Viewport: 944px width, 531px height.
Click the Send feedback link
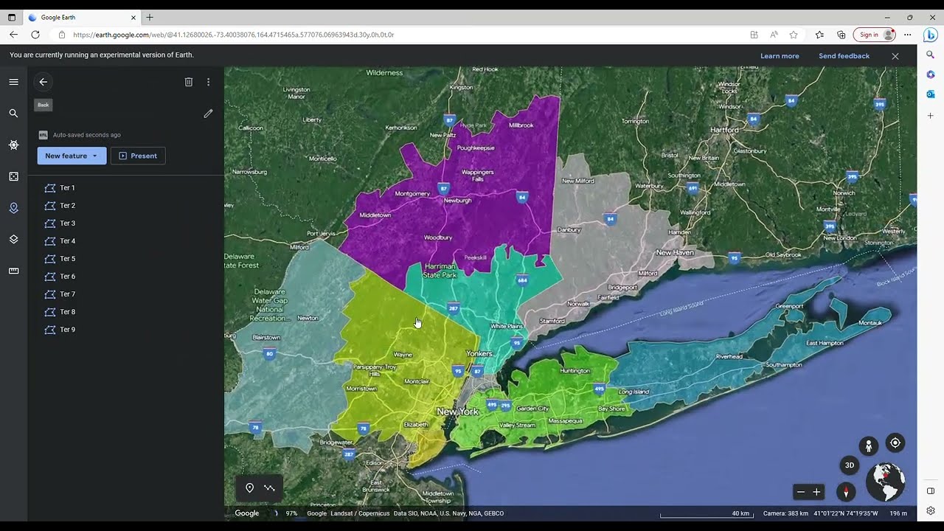(x=844, y=56)
